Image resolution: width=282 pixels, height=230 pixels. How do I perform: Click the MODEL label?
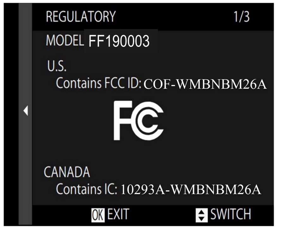point(65,40)
